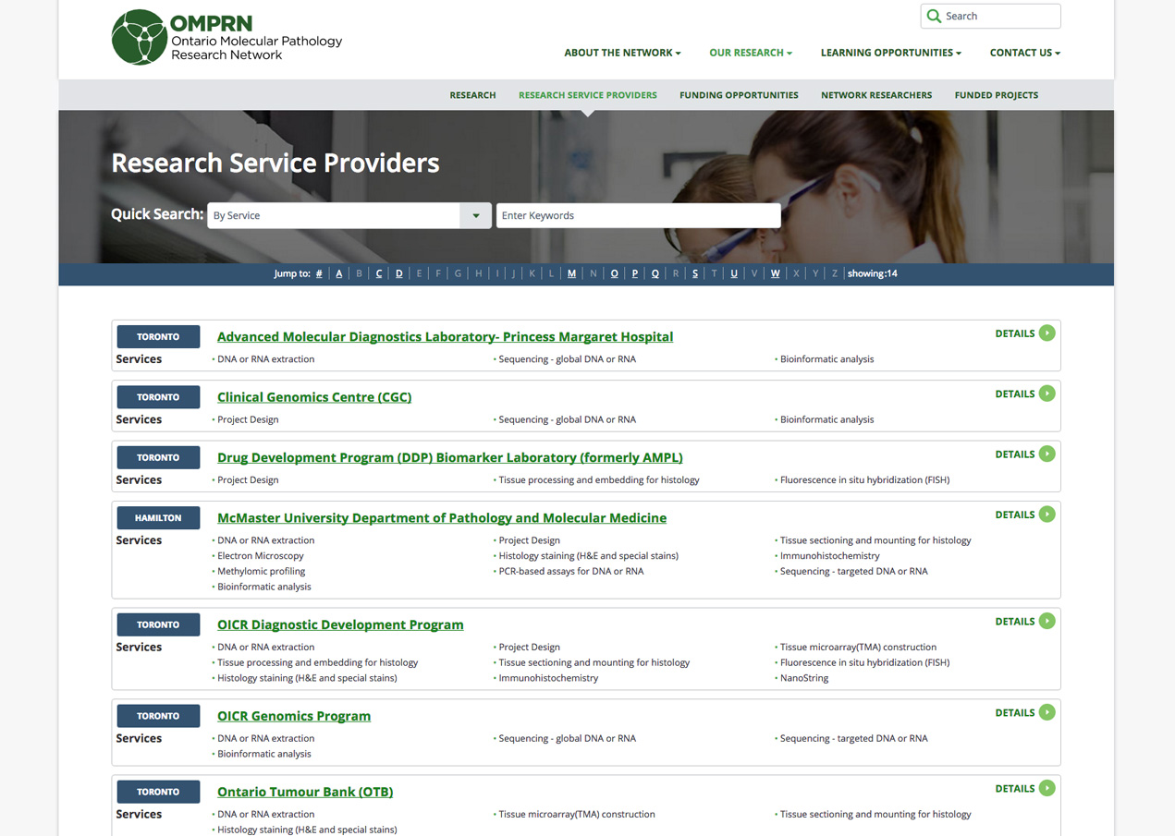Switch to the Funding Opportunities tab

click(x=739, y=95)
